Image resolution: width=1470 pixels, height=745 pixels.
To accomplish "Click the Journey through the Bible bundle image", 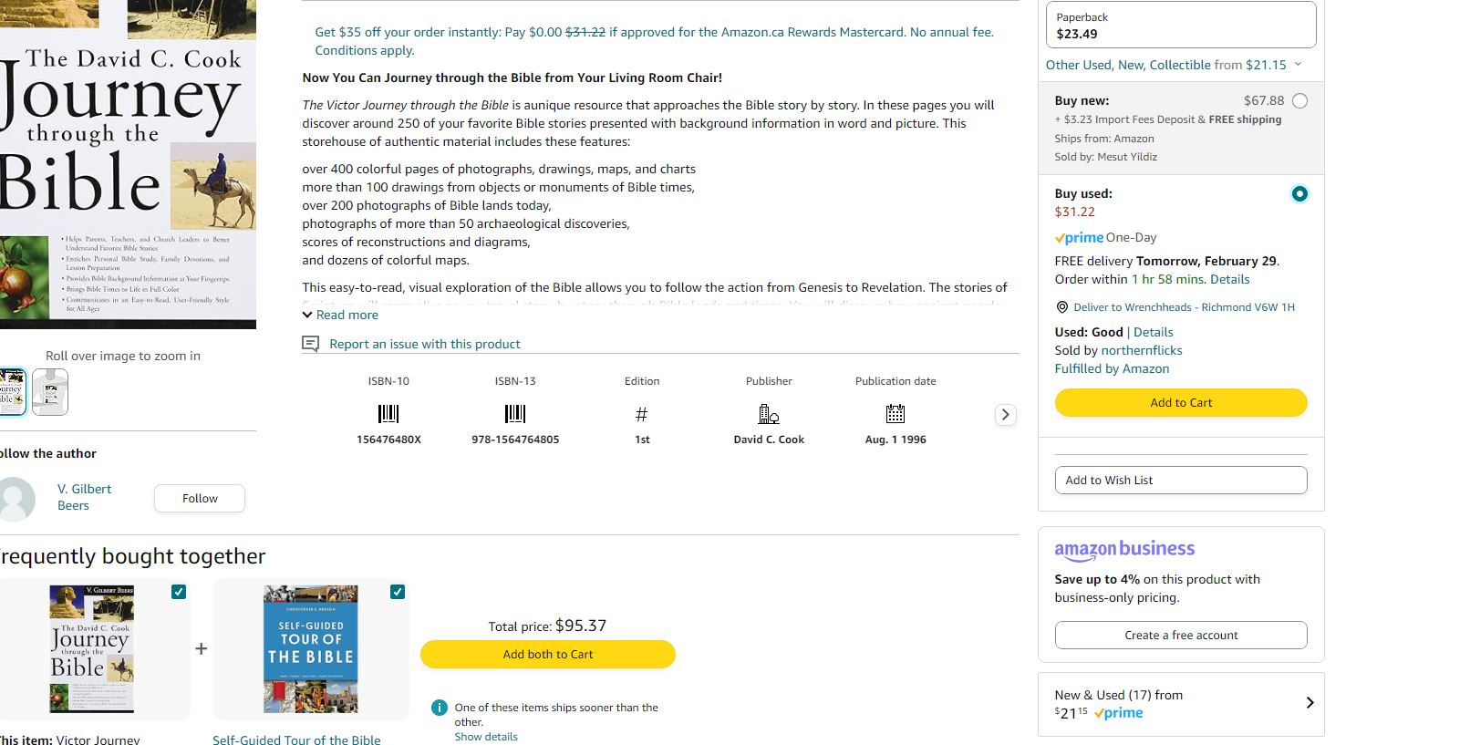I will 91,648.
